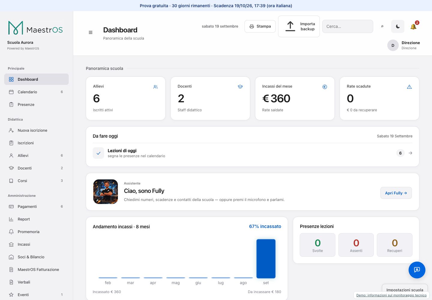
Task: Click the ago bar in incassi chart
Action: pyautogui.click(x=243, y=278)
